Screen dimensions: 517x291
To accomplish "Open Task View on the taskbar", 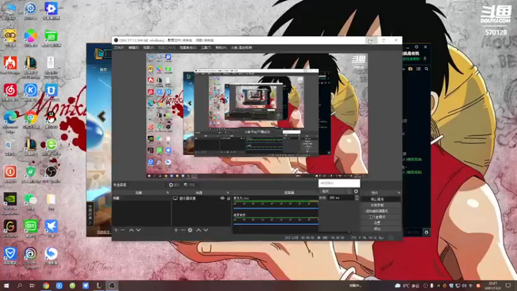I will point(32,286).
